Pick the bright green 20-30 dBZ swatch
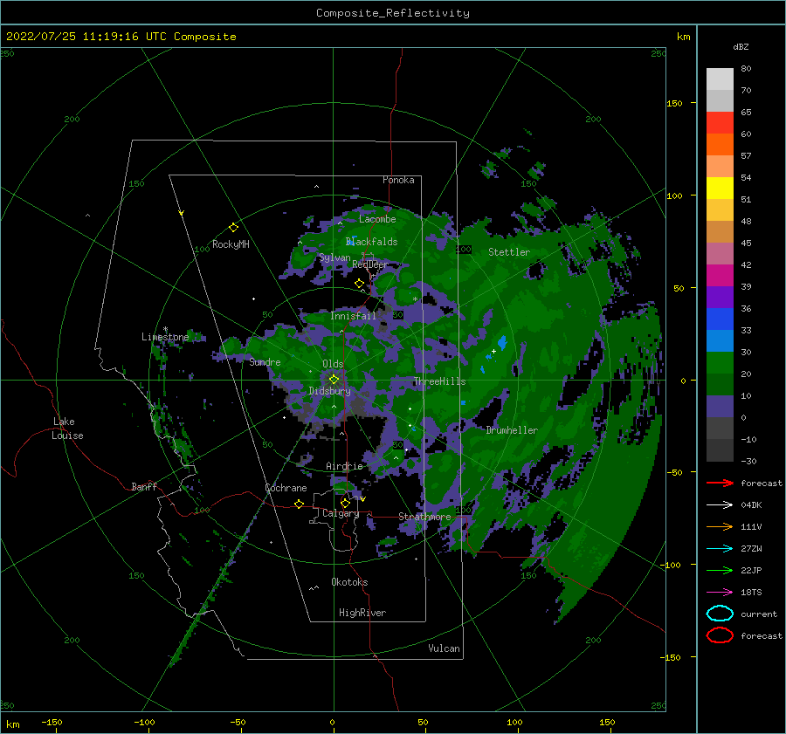This screenshot has width=786, height=734. [x=720, y=363]
